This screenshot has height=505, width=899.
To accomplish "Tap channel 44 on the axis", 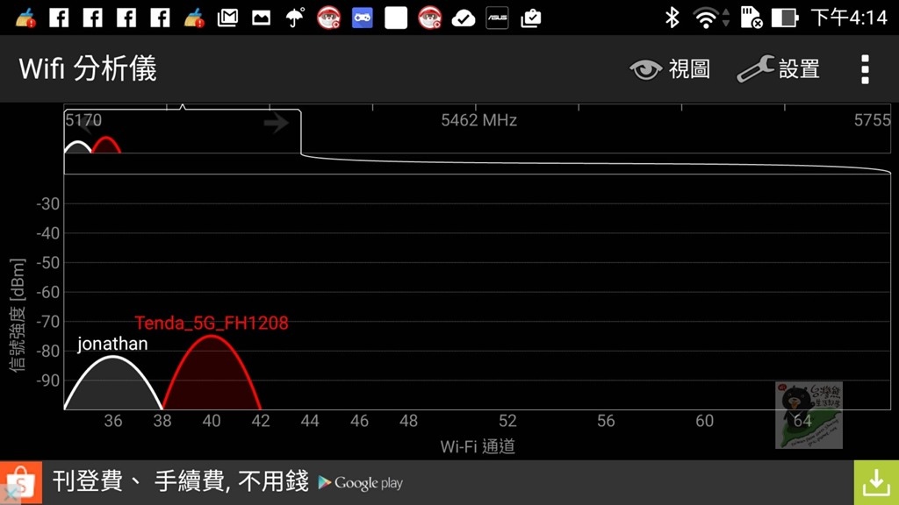I will (x=310, y=421).
